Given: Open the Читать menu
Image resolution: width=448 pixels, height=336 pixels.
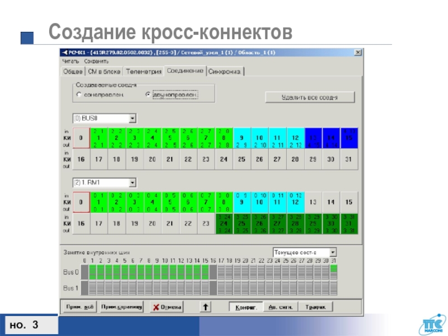Looking at the screenshot, I should click(71, 61).
